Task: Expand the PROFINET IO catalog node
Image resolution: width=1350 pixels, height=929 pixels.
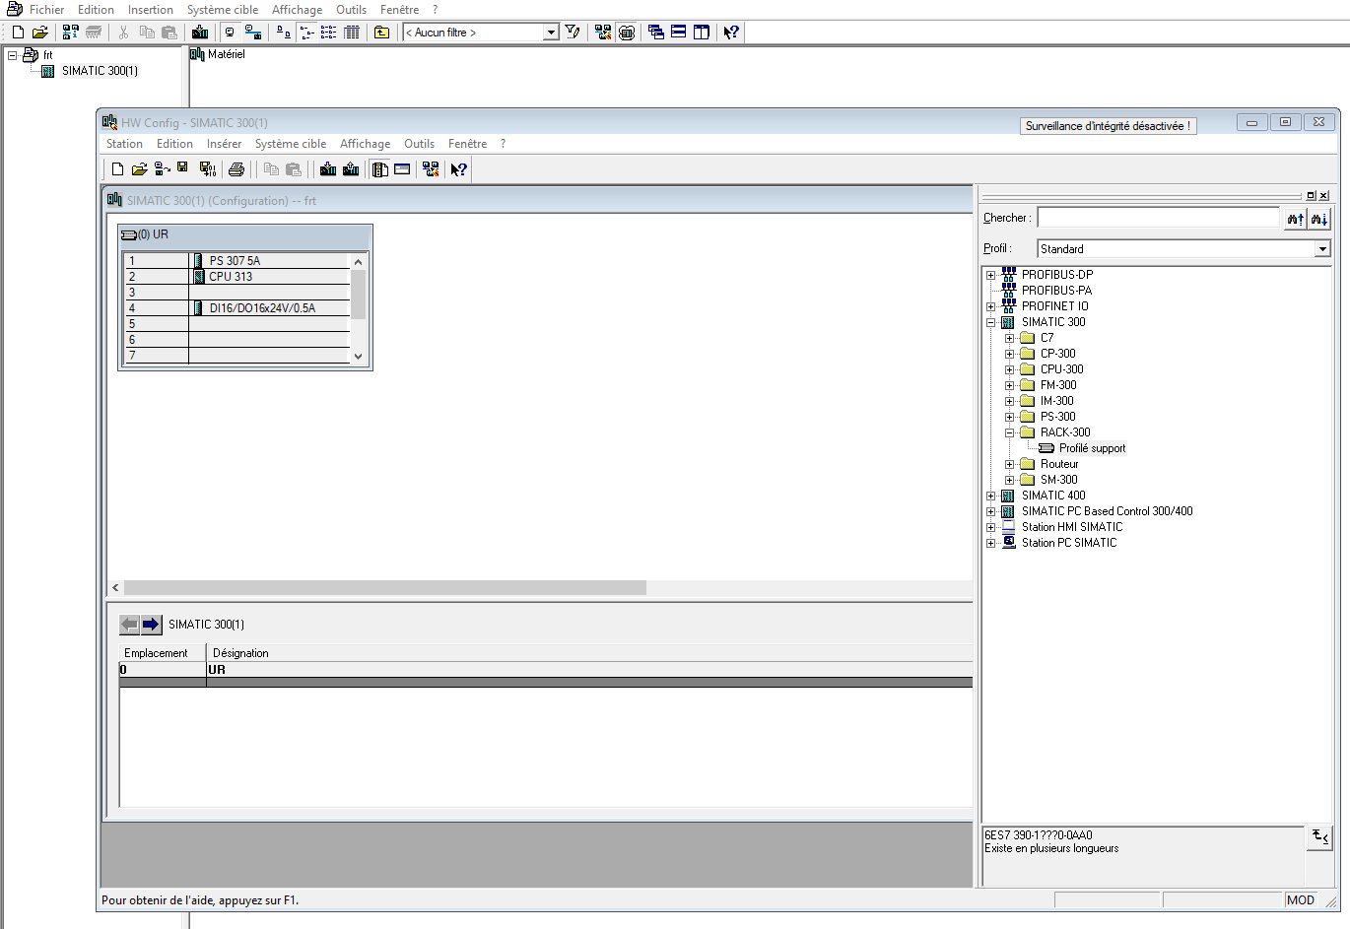Action: 991,306
